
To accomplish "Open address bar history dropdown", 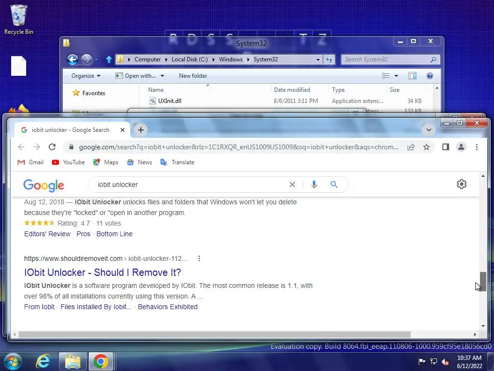I will (x=318, y=59).
